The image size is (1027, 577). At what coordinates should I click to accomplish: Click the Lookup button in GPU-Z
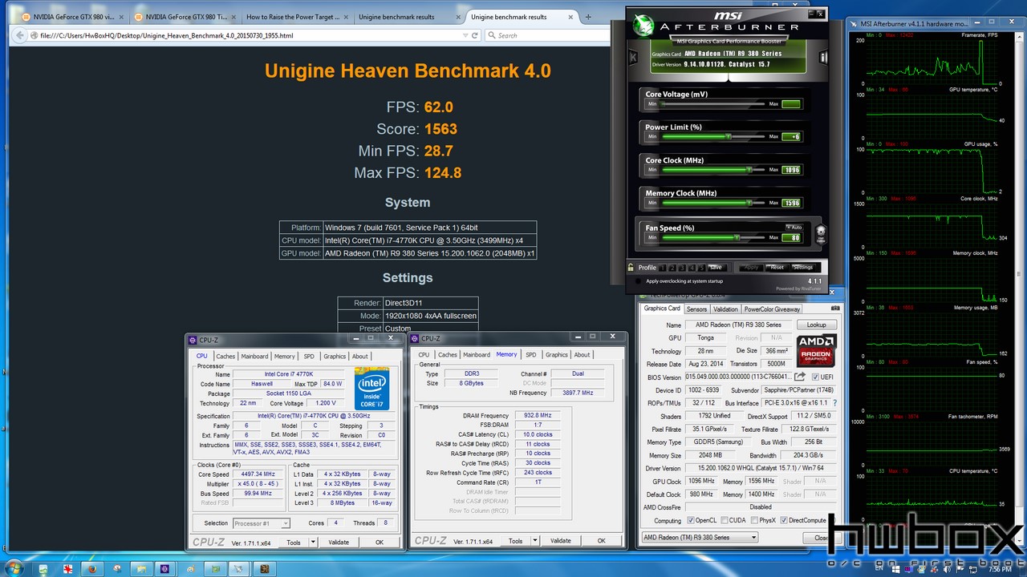(x=817, y=325)
